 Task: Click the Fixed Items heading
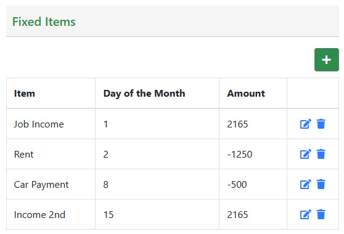[x=44, y=22]
